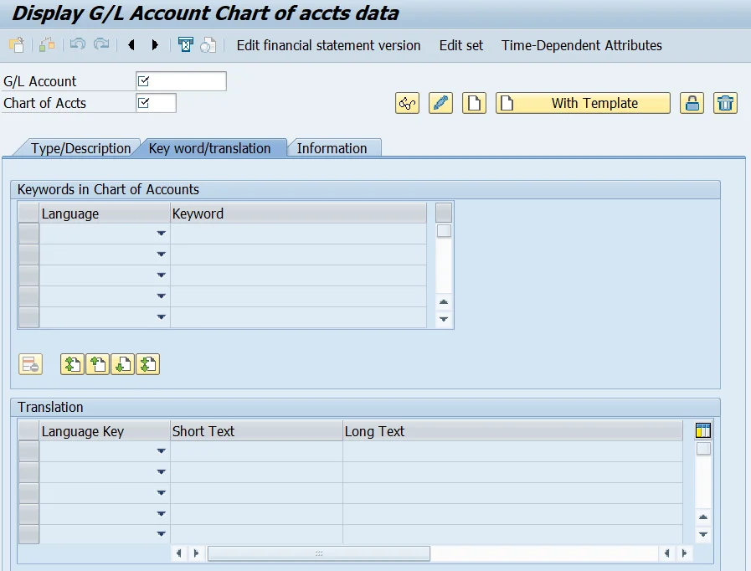Click the padlock Block button

click(x=692, y=103)
